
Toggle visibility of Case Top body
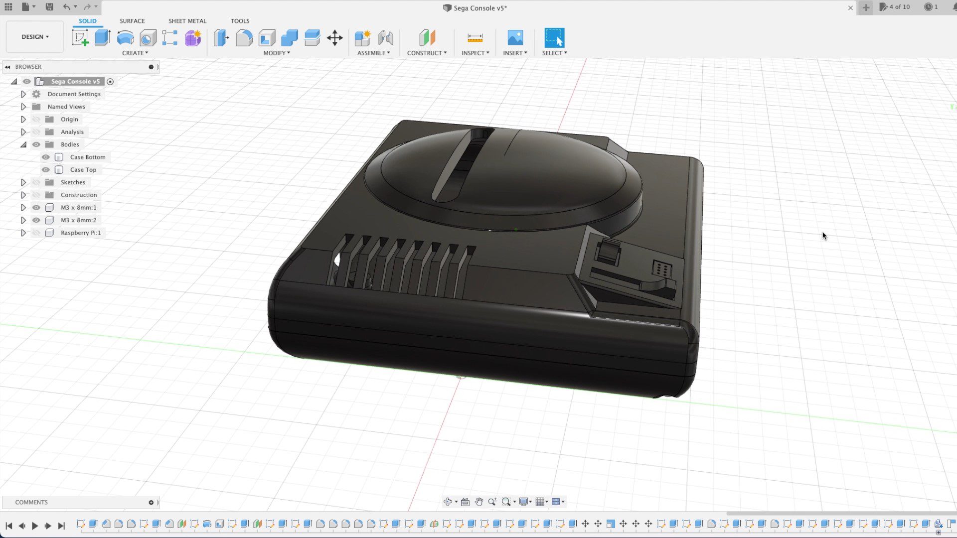click(45, 169)
